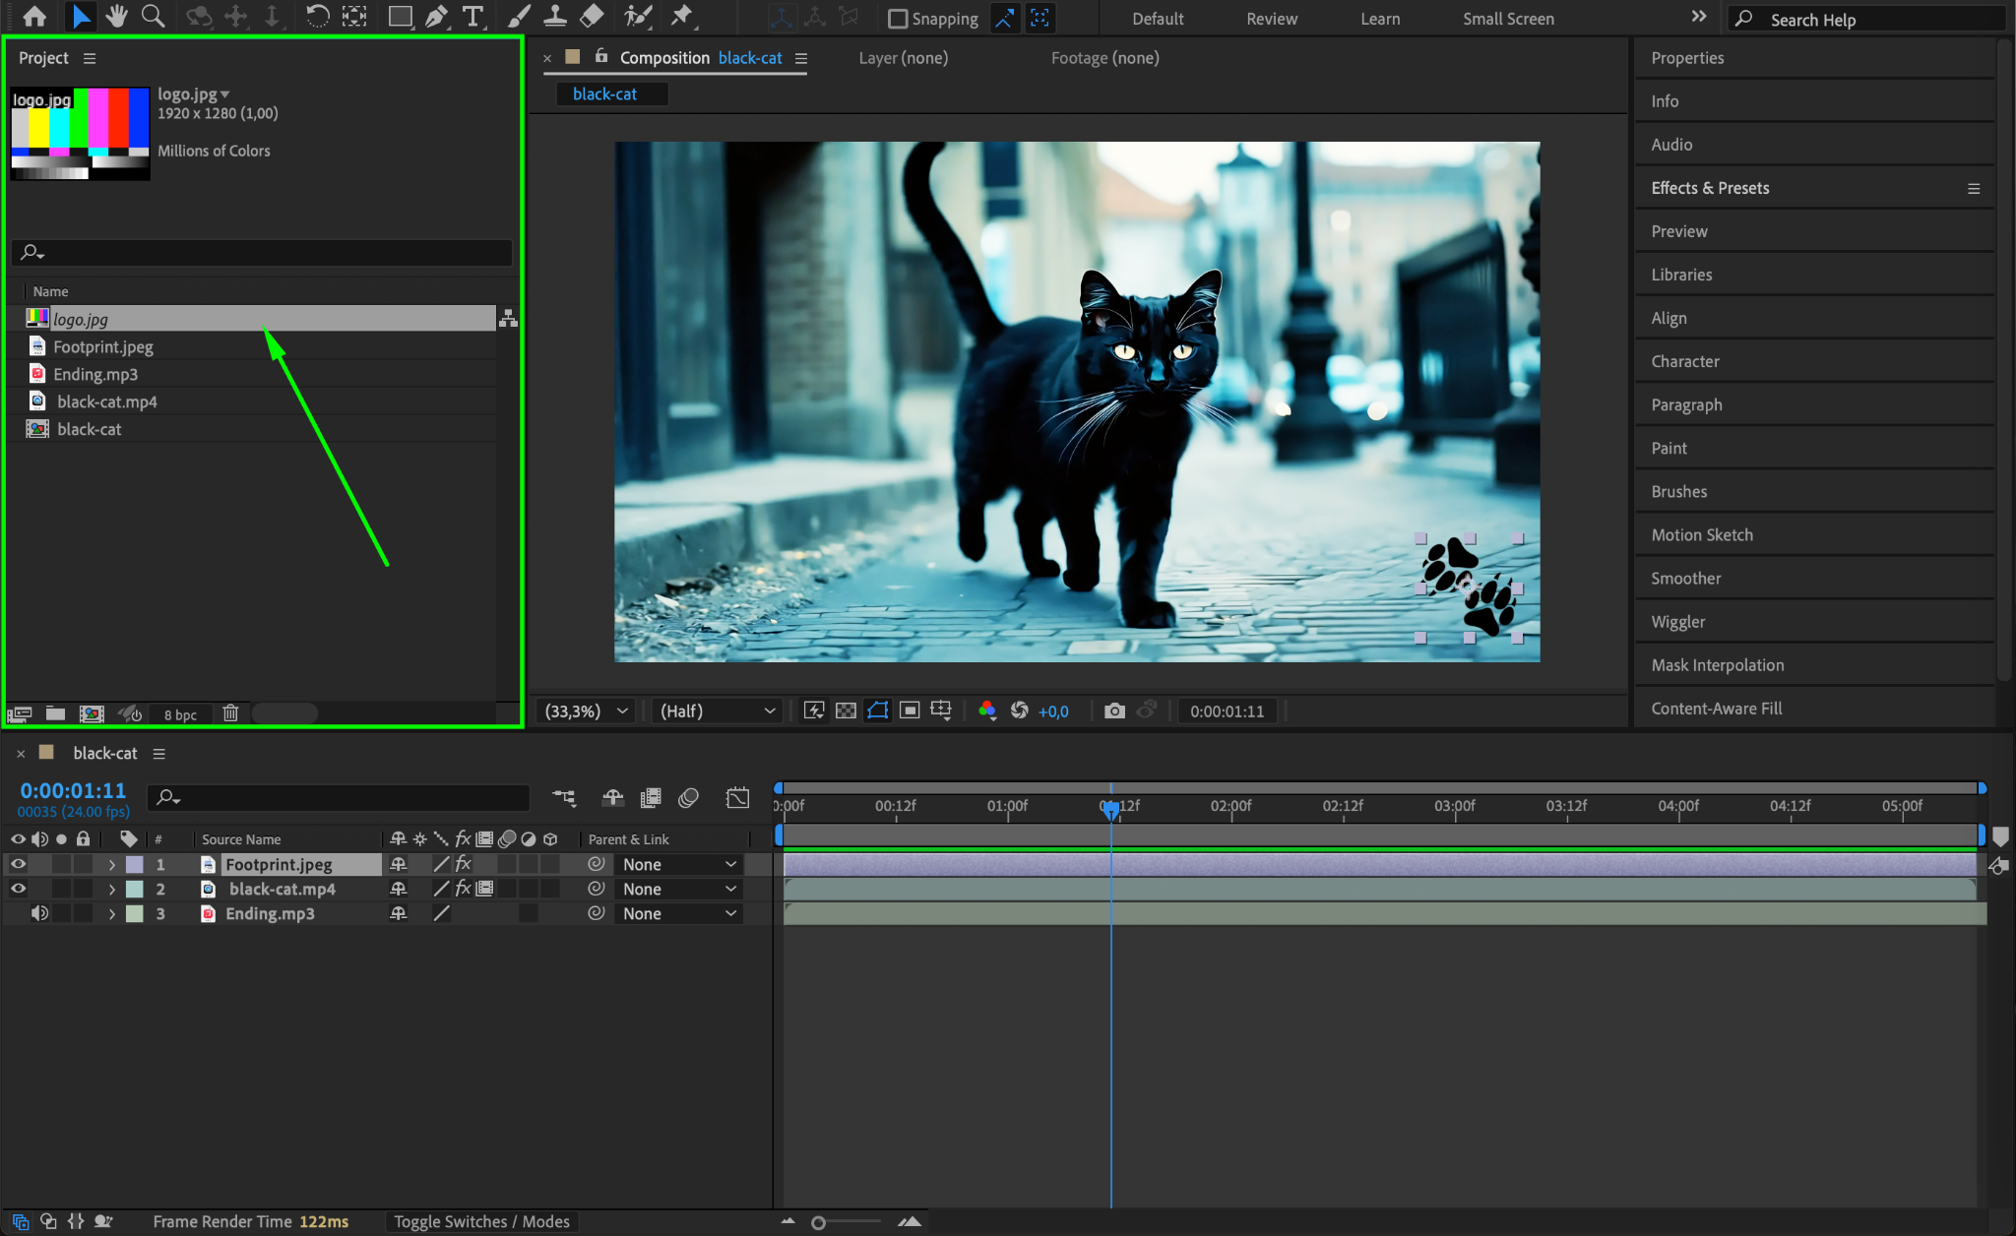Select the Type tool
The height and width of the screenshot is (1236, 2016).
click(472, 17)
